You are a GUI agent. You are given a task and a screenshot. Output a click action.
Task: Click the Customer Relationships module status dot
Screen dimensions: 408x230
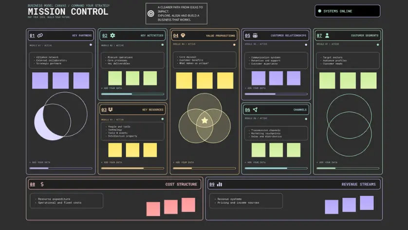click(x=306, y=45)
